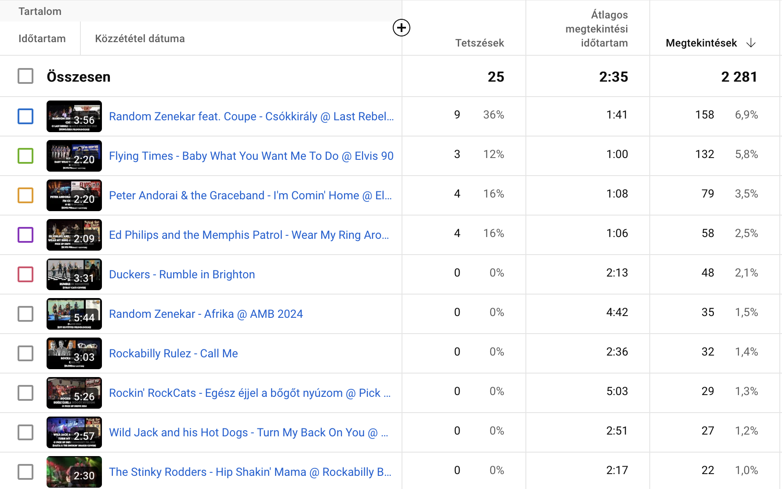Sort by Átlagos megtekintési időtartam column
This screenshot has height=489, width=782.
[x=596, y=29]
